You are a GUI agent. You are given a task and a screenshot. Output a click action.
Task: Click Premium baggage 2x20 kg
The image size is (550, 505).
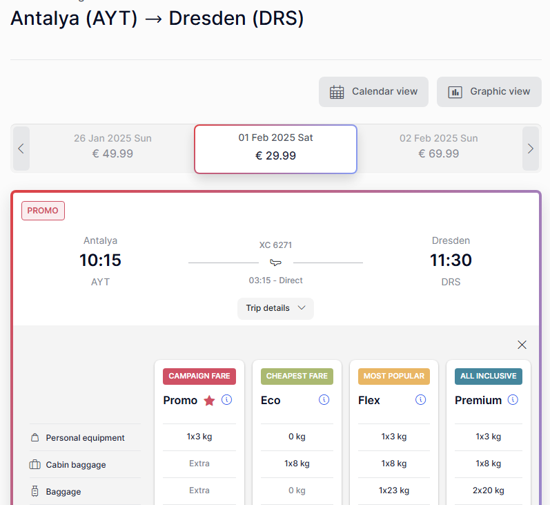(x=489, y=490)
